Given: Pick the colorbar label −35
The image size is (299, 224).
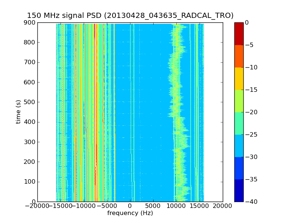Looking at the screenshot, I should click(251, 180).
